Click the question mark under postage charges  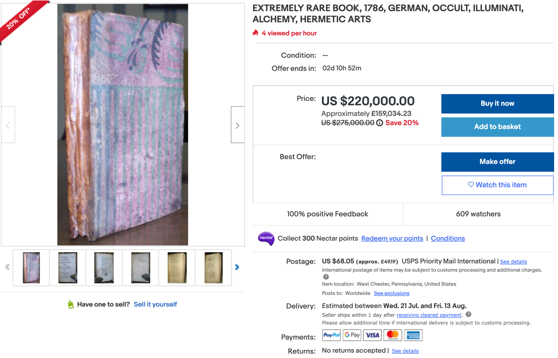pos(326,277)
